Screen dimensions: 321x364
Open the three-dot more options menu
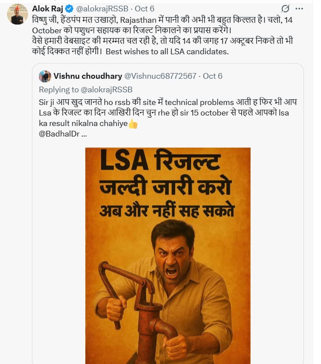coord(299,9)
